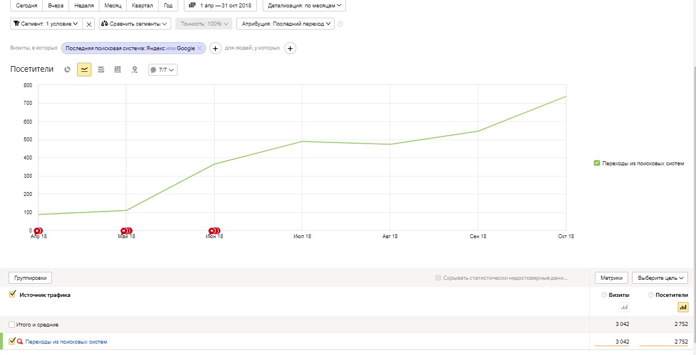Viewport: 696px width, 355px height.
Task: Switch to the column chart view icon
Action: pyautogui.click(x=118, y=70)
